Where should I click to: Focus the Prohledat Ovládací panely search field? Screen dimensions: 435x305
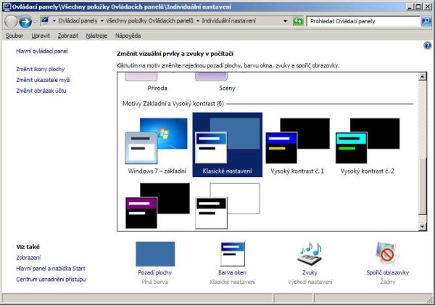coord(363,21)
